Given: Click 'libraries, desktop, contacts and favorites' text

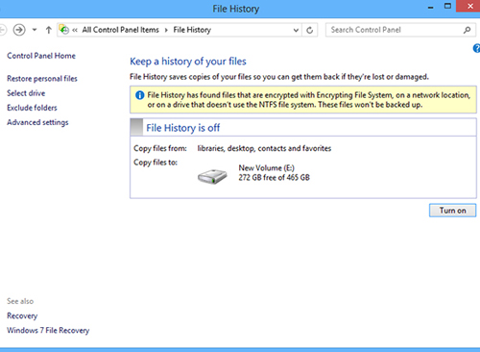Looking at the screenshot, I should (x=264, y=148).
